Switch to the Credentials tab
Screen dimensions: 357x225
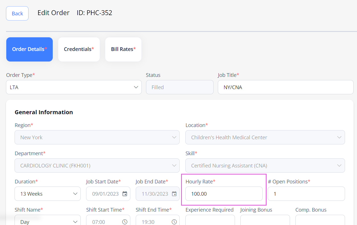point(79,49)
